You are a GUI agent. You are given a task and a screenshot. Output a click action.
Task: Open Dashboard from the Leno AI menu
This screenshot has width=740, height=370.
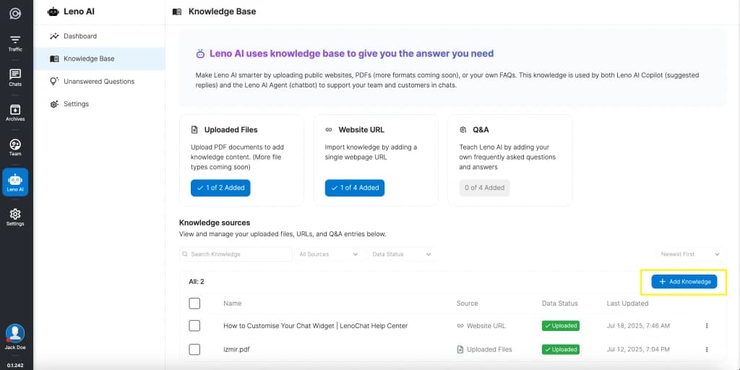pos(99,36)
